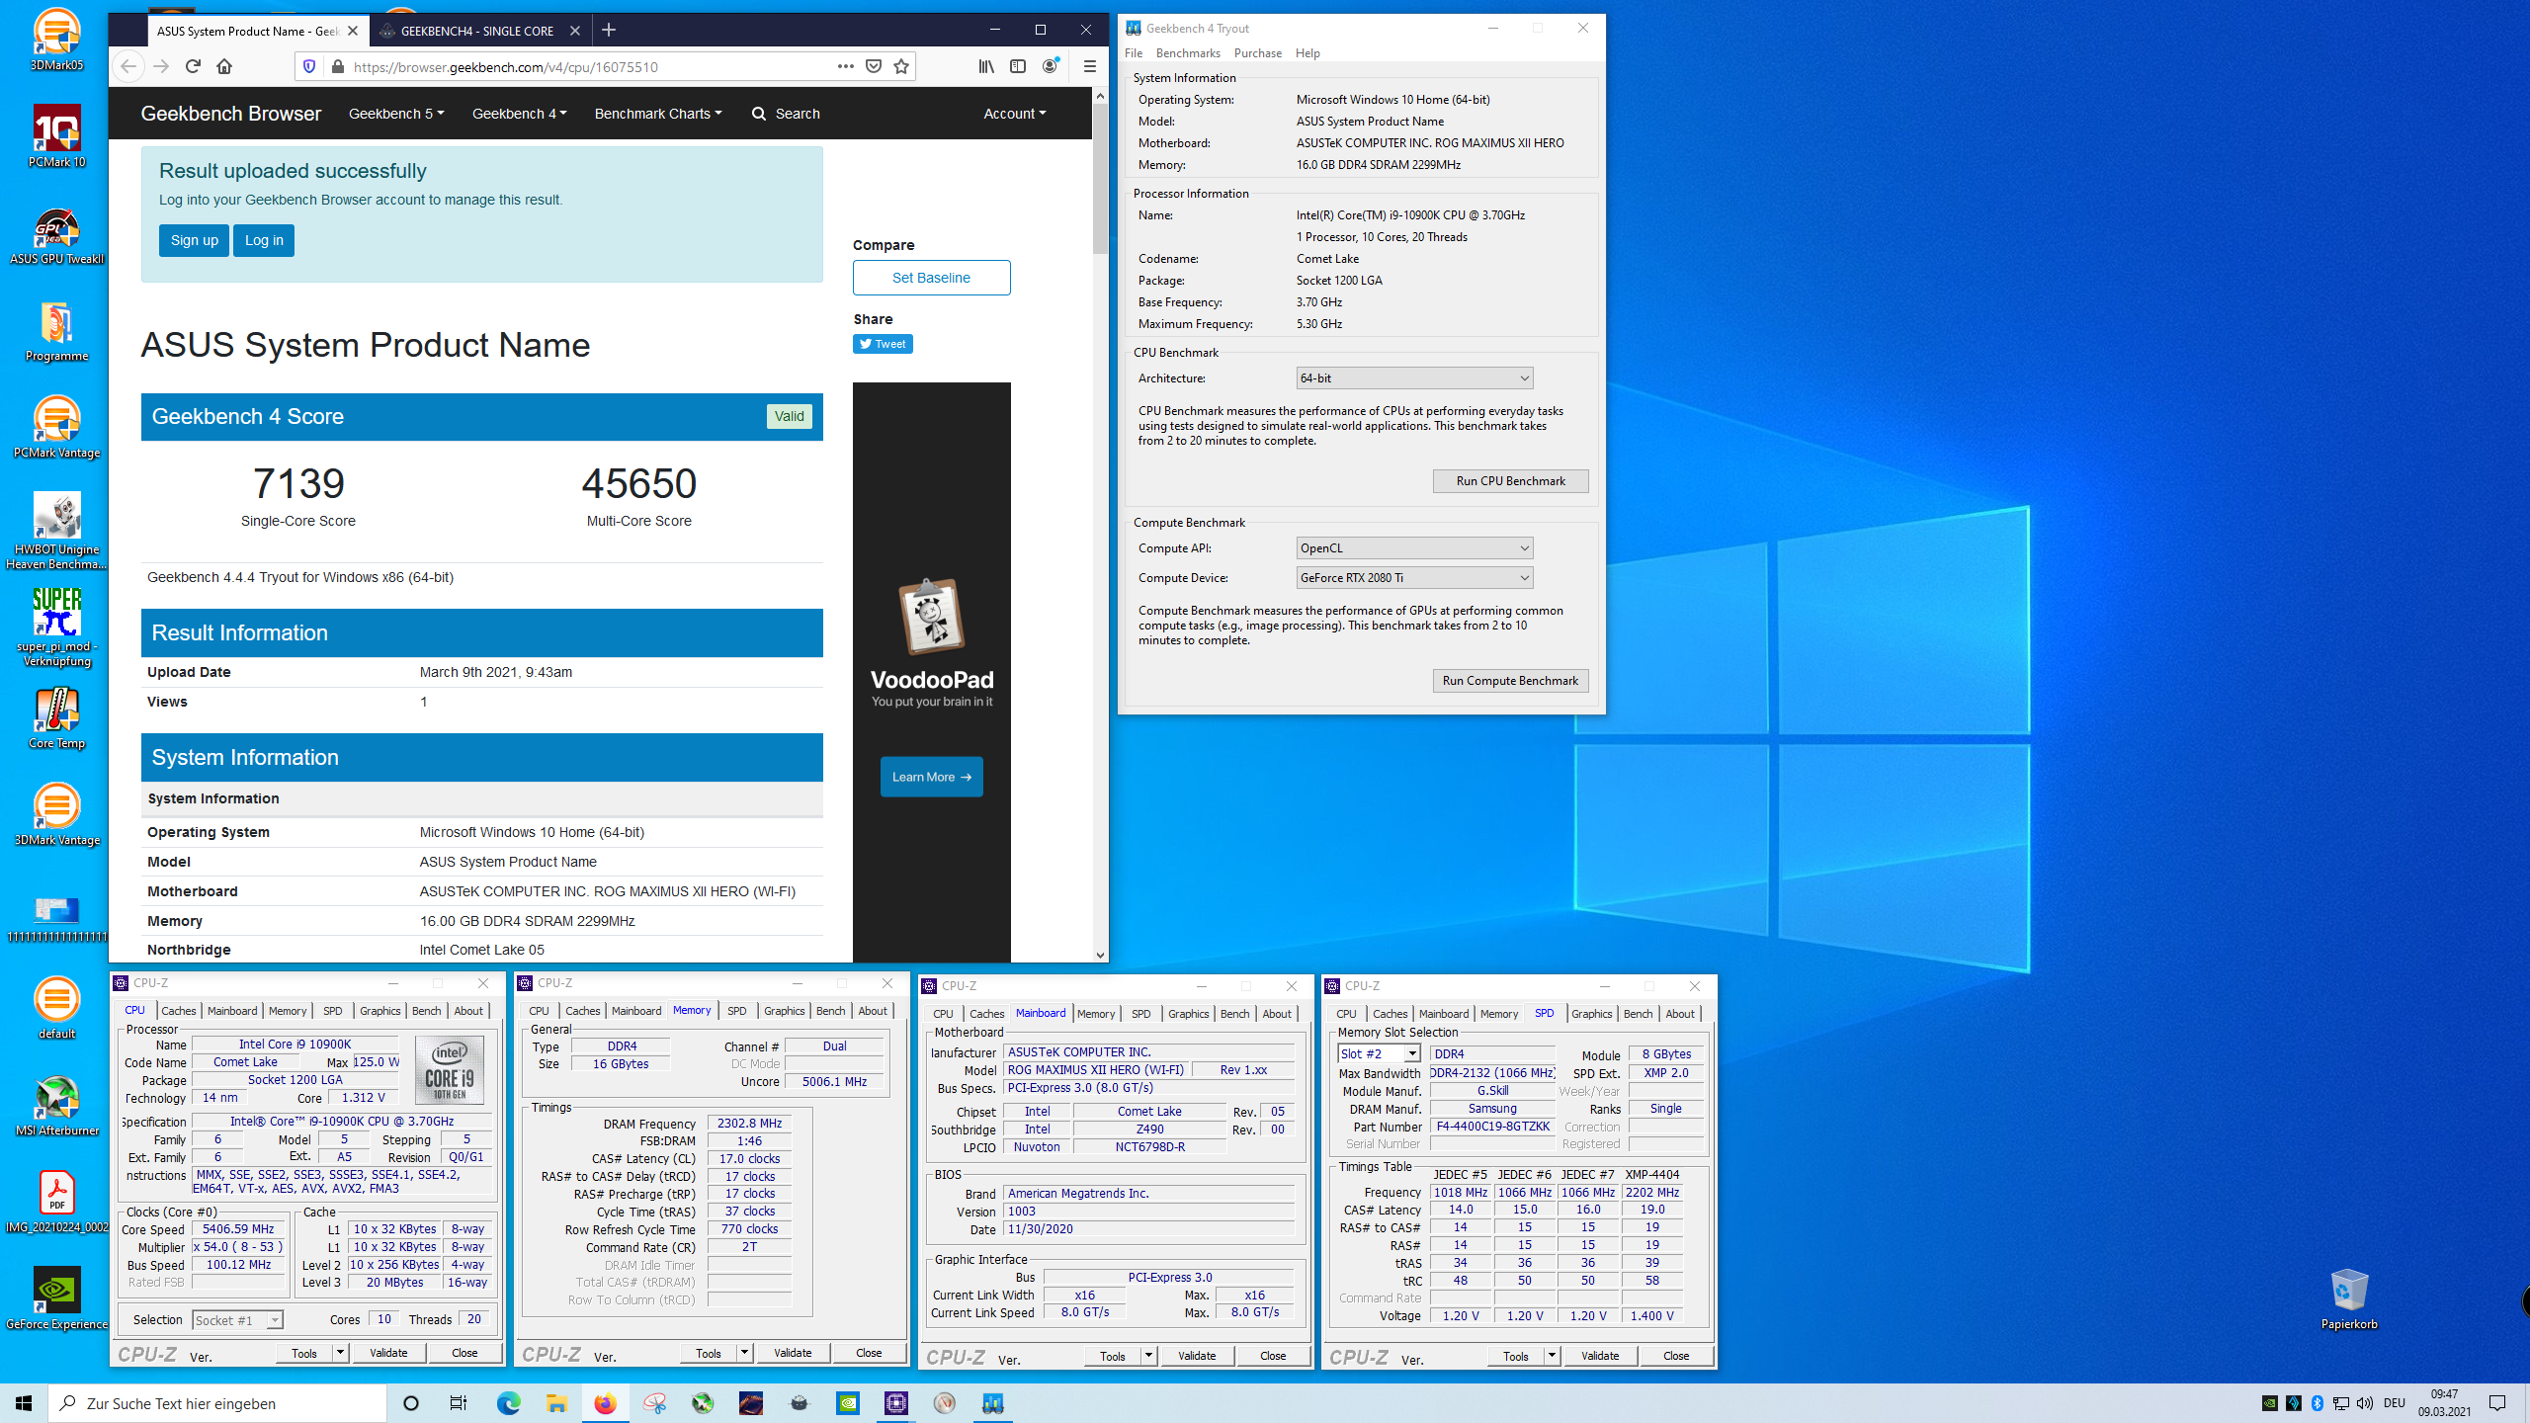Open the IMG_20210224 PDF file icon
Viewport: 2530px width, 1423px height.
56,1202
